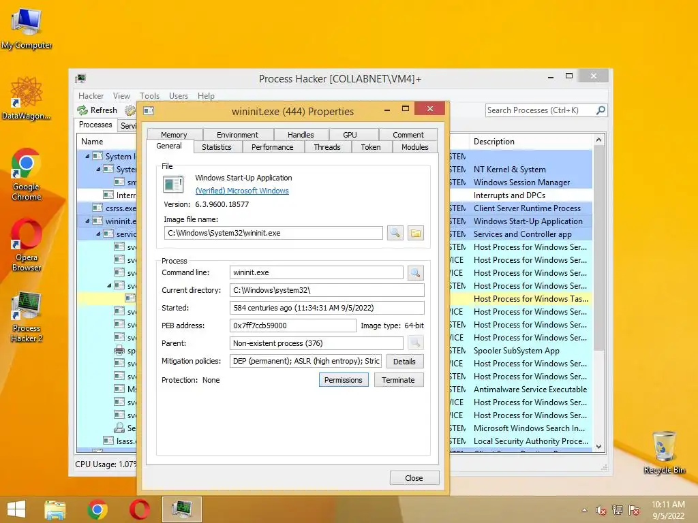Image resolution: width=698 pixels, height=523 pixels.
Task: Click the Description column header
Action: pos(531,142)
